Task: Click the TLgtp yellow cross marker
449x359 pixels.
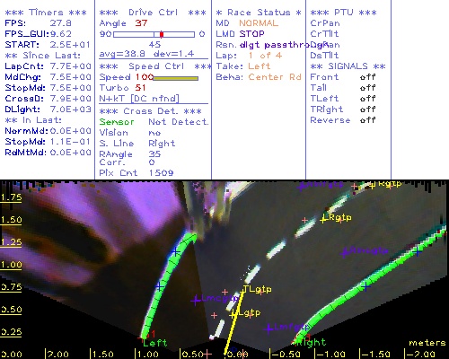Action: 243,290
